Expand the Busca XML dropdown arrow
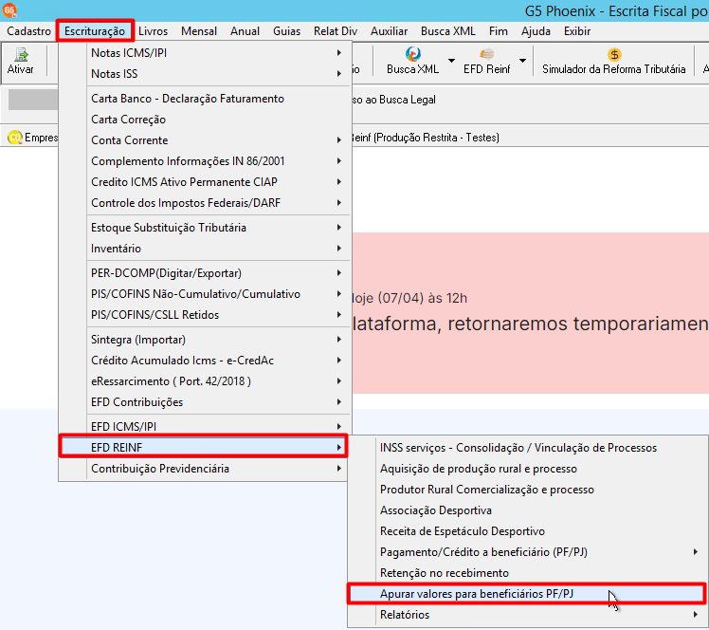This screenshot has width=709, height=630. point(451,61)
